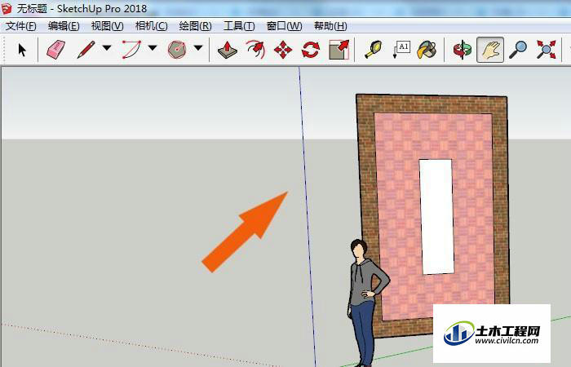Open the 绘图(R) menu
571x367 pixels.
tap(195, 26)
